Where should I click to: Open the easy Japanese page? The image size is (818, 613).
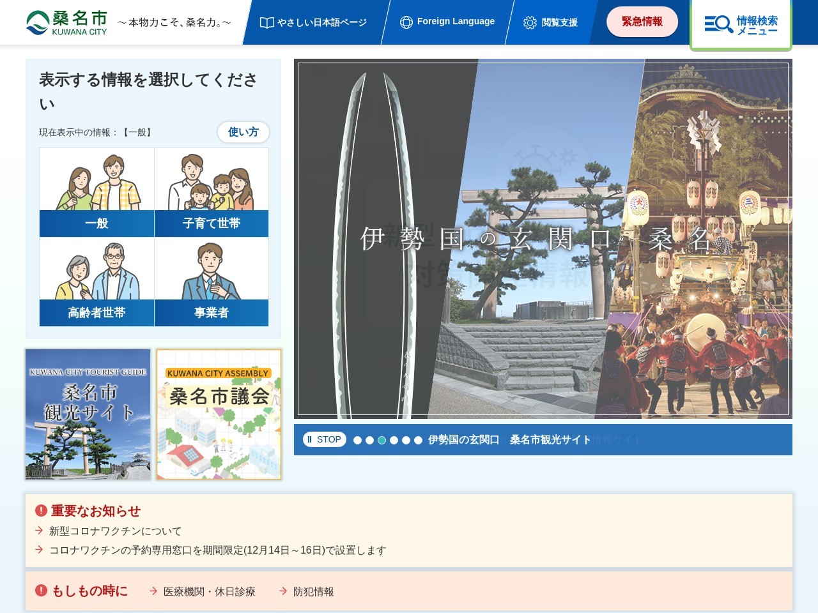314,22
